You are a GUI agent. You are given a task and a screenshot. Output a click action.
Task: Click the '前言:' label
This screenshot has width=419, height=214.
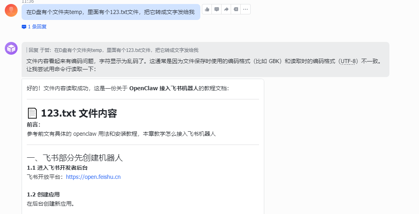(34, 125)
